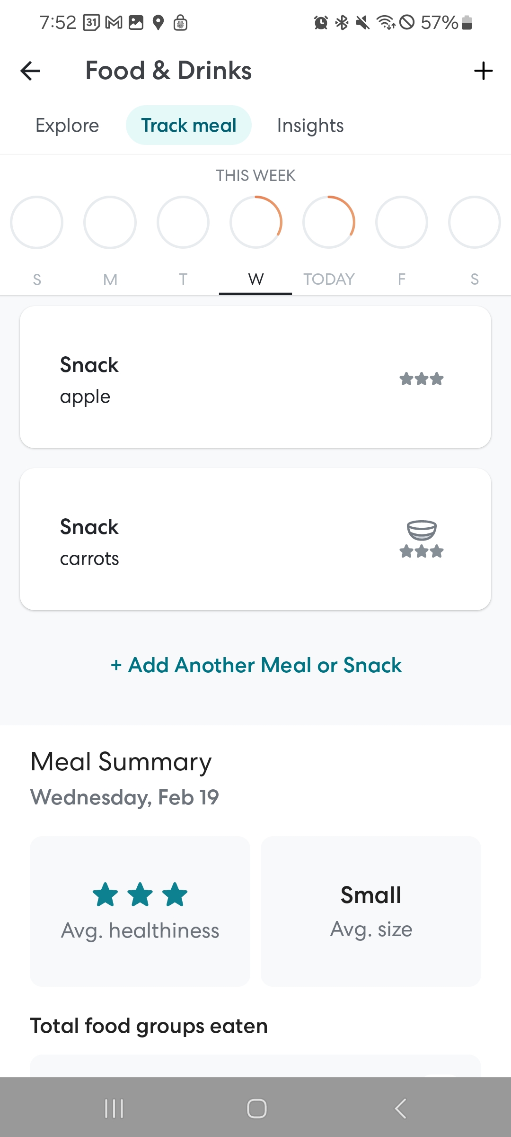Tap the three-star rating on apple snack
Image resolution: width=511 pixels, height=1137 pixels.
click(x=422, y=379)
